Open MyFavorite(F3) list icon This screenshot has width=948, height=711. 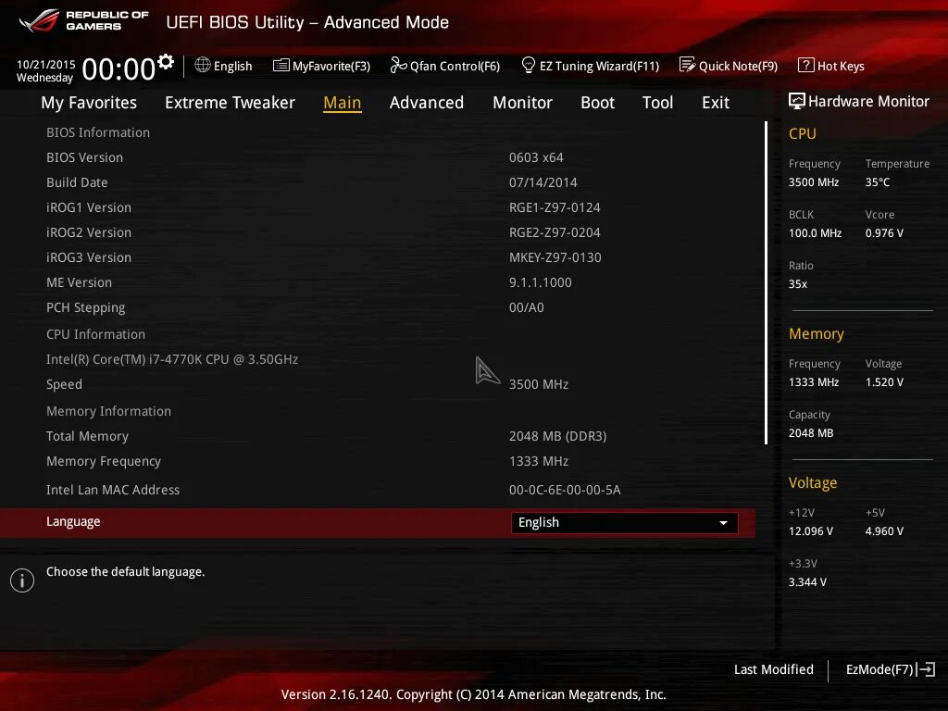click(281, 66)
